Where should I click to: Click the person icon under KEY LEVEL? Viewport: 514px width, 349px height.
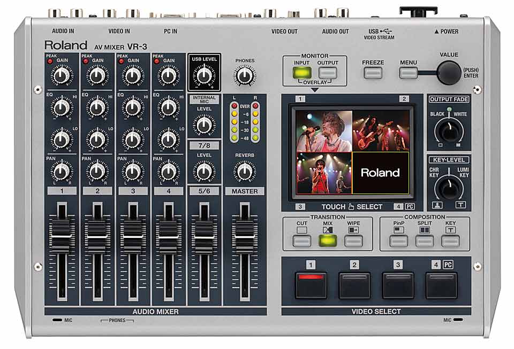tap(437, 205)
